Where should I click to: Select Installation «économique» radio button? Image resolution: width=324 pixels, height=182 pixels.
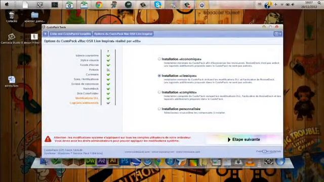click(x=159, y=59)
